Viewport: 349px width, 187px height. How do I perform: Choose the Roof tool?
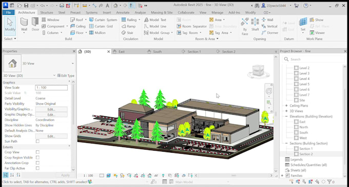(77, 20)
